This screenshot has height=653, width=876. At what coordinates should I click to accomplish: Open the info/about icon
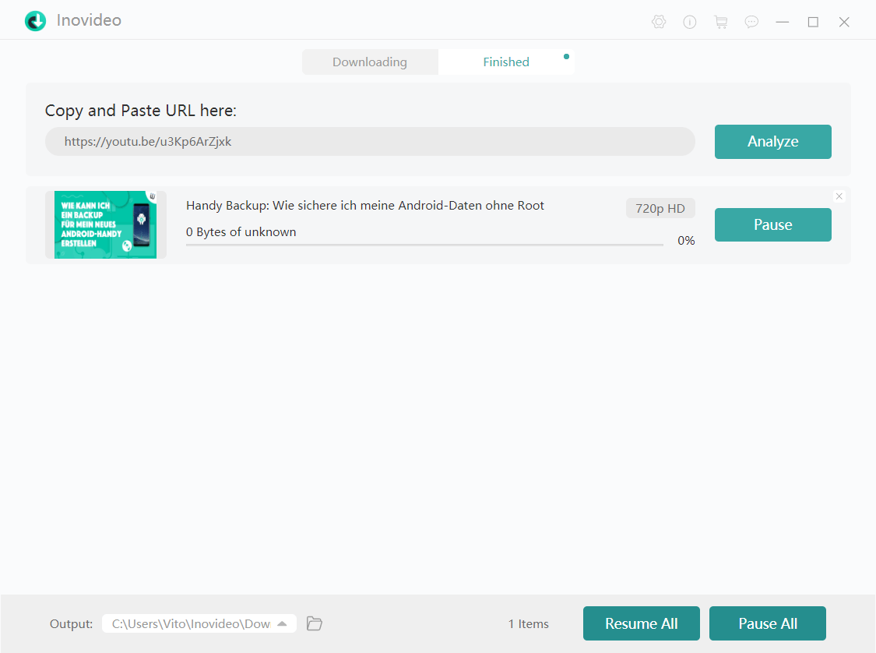click(x=689, y=22)
